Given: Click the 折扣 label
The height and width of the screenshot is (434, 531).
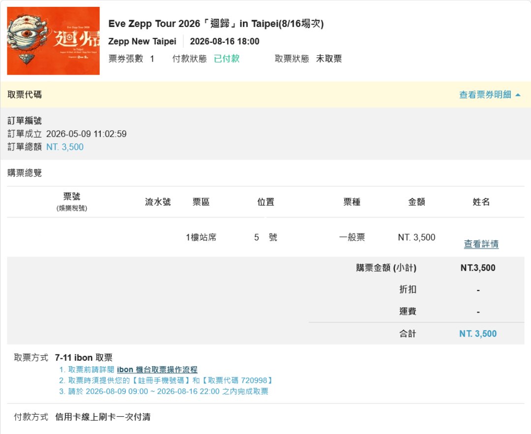Looking at the screenshot, I should pyautogui.click(x=408, y=289).
